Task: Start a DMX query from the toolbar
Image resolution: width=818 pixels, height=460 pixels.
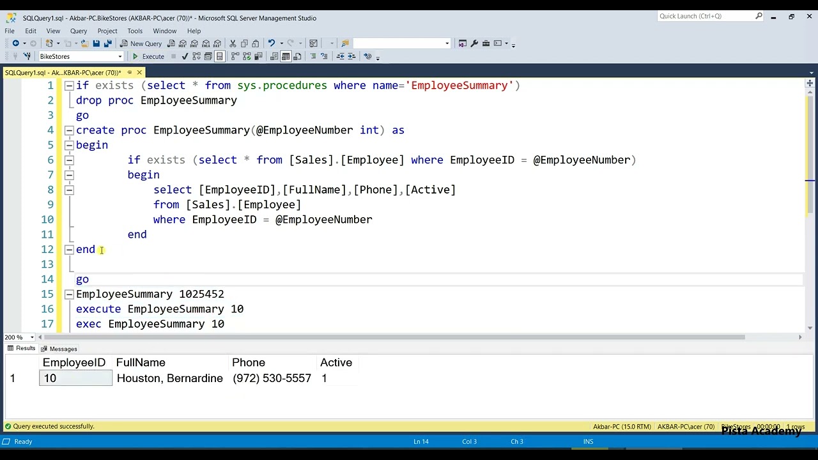Action: [x=194, y=43]
